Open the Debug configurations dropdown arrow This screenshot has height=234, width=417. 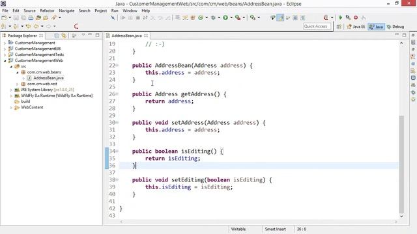(x=219, y=18)
